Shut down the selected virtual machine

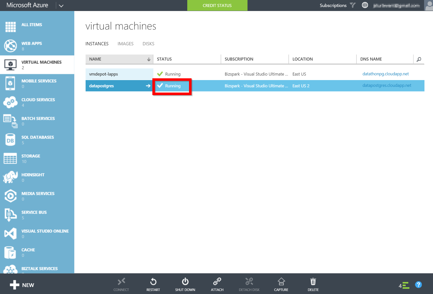pos(185,282)
